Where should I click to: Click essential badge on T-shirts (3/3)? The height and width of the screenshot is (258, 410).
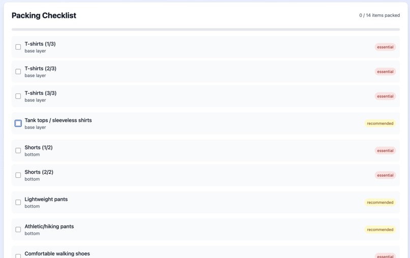(385, 96)
